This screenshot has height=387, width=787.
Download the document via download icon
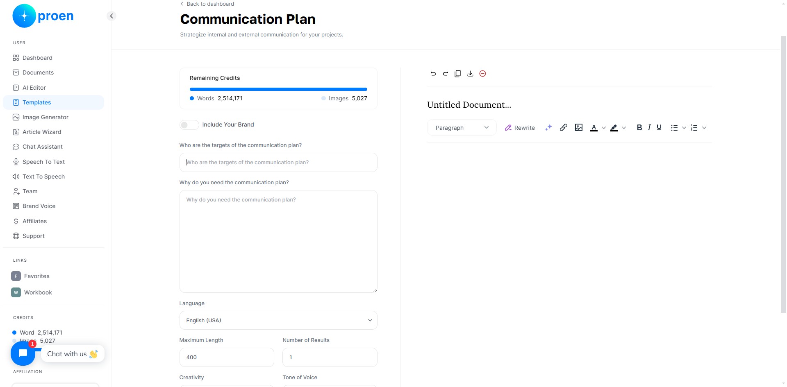click(470, 74)
